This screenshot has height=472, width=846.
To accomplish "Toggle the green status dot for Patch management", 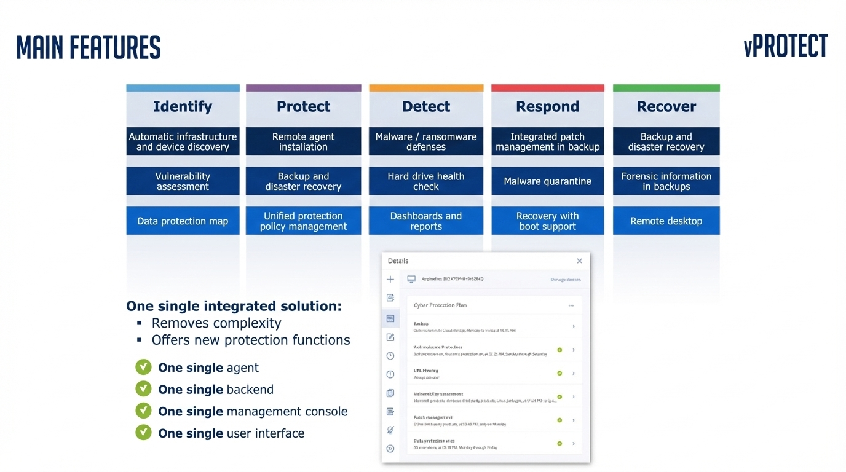I will [x=559, y=420].
